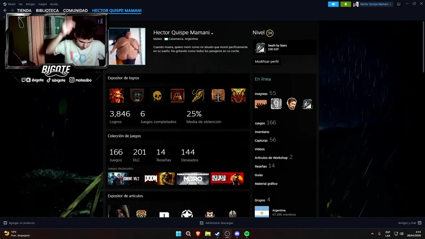Click the round dark emblem achievement icon
Viewport: 425px width, 239px height.
click(x=137, y=96)
